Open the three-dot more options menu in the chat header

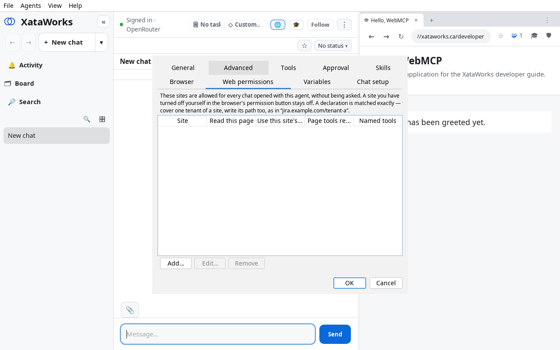pyautogui.click(x=344, y=24)
